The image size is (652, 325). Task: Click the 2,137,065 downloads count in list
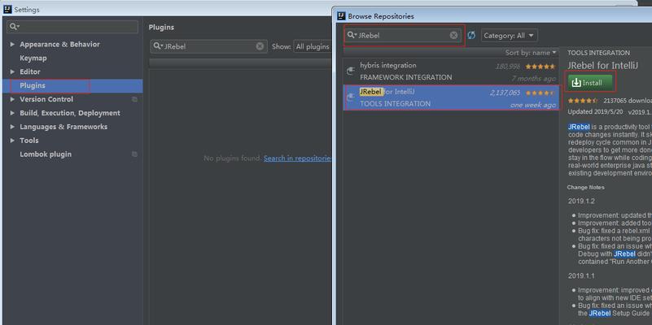point(505,93)
